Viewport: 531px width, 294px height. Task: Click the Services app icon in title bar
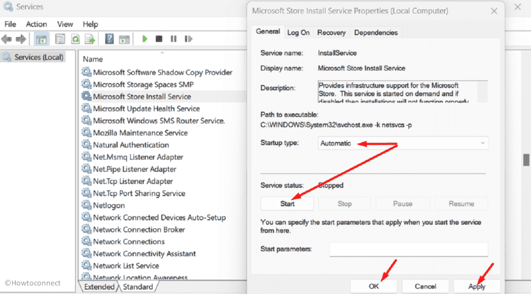point(8,6)
